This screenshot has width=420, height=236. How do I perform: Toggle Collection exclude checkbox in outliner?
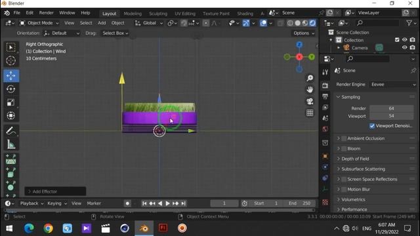pyautogui.click(x=397, y=40)
